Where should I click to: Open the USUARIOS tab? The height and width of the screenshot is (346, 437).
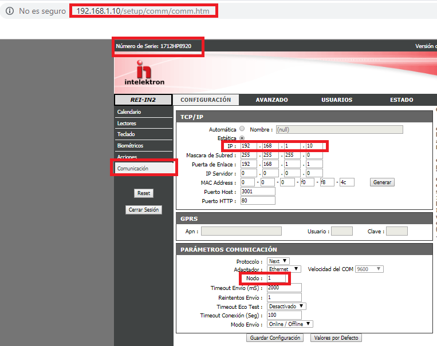click(337, 100)
